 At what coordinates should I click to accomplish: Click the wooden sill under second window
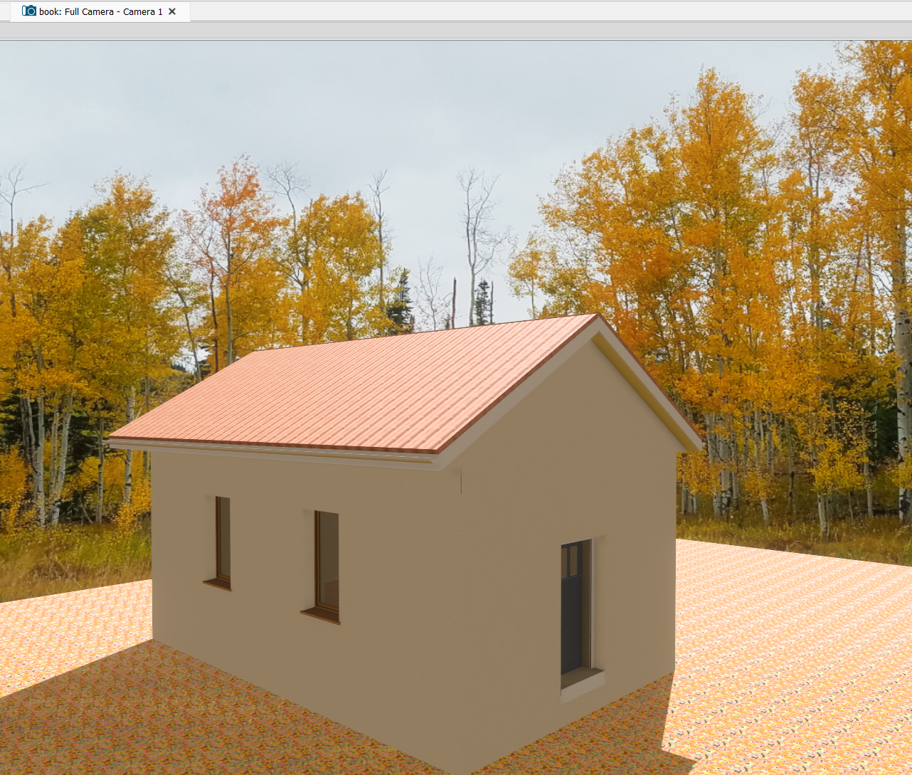coord(320,616)
